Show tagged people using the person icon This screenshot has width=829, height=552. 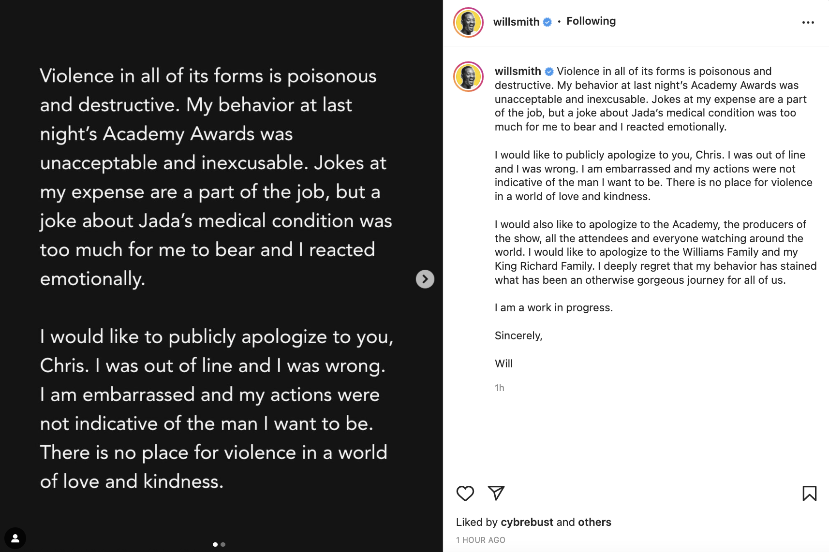(15, 538)
